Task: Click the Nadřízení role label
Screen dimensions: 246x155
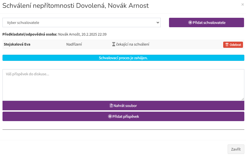Action: (74, 44)
